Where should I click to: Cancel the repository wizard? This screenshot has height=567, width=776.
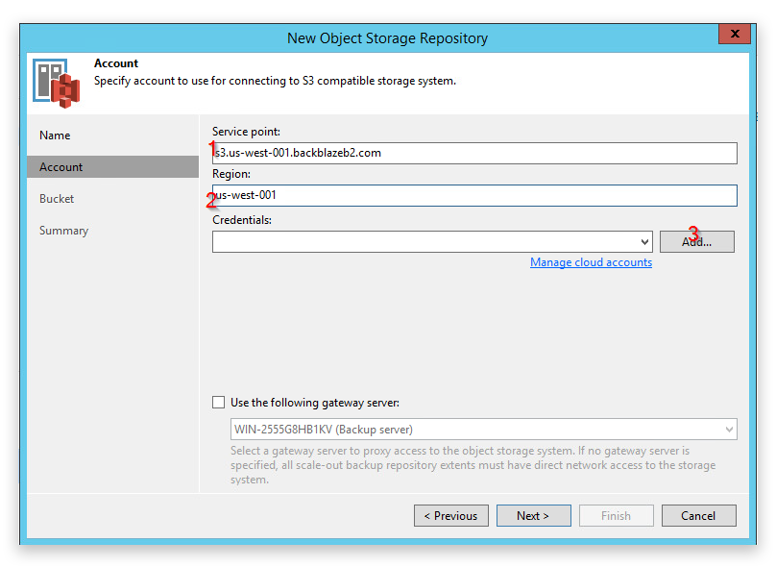pyautogui.click(x=699, y=515)
